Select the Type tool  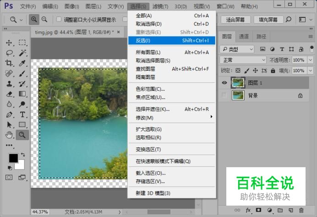[22, 115]
